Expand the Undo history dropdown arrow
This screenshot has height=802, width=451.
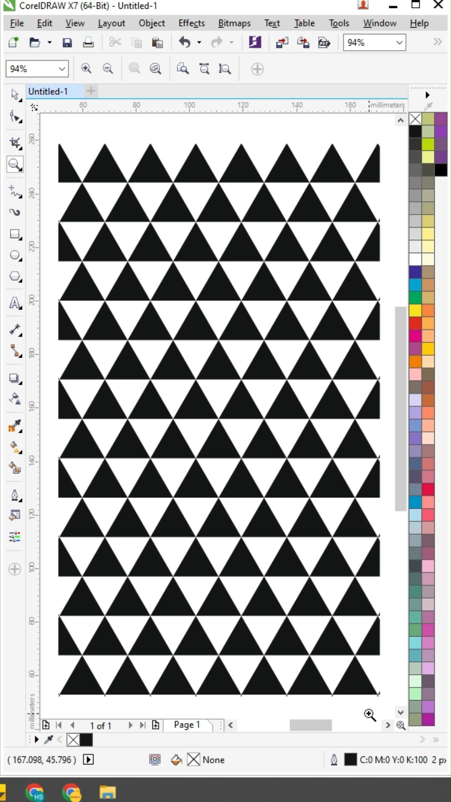[199, 43]
